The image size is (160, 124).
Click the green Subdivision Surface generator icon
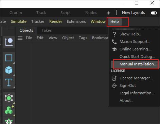click(x=9, y=98)
